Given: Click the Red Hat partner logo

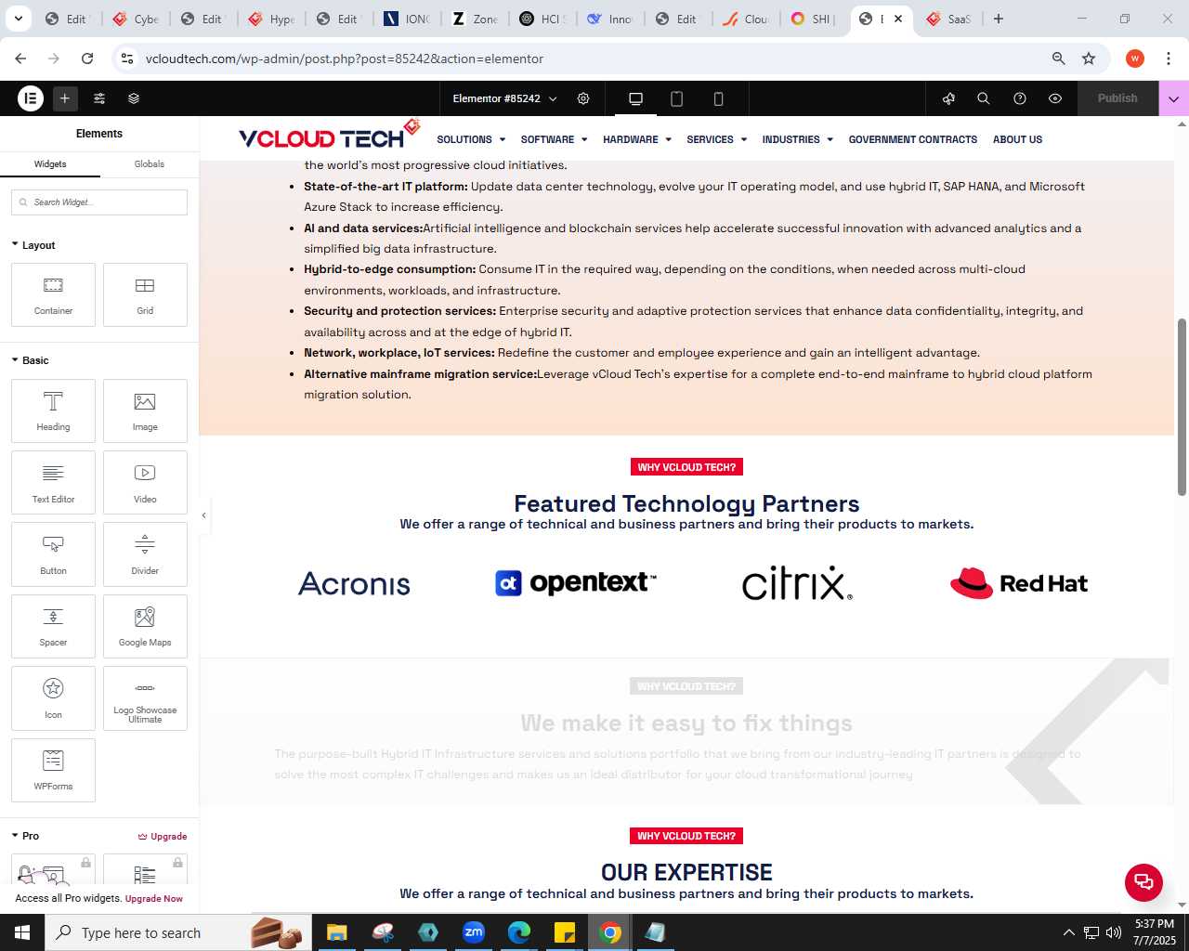Looking at the screenshot, I should [1019, 583].
